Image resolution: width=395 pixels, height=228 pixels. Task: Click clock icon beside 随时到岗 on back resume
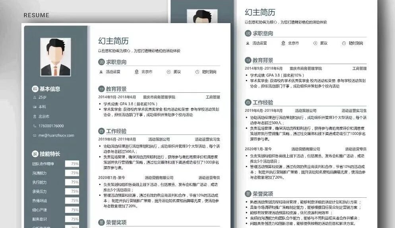344,43
